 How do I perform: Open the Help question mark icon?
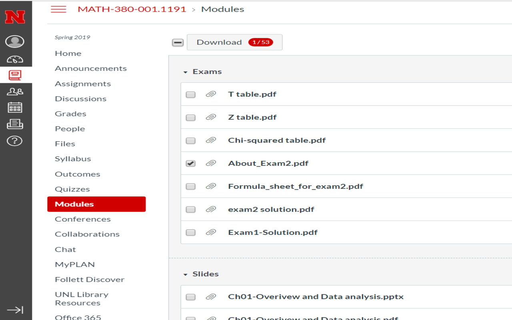tap(15, 141)
